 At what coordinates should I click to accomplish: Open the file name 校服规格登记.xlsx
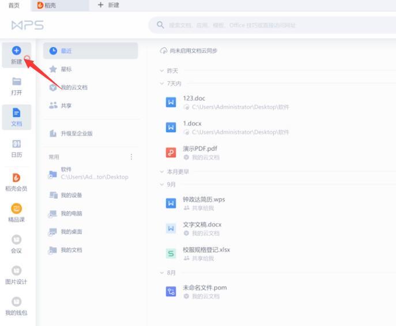click(x=206, y=249)
